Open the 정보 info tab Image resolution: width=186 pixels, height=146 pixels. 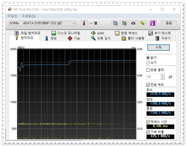point(51,38)
